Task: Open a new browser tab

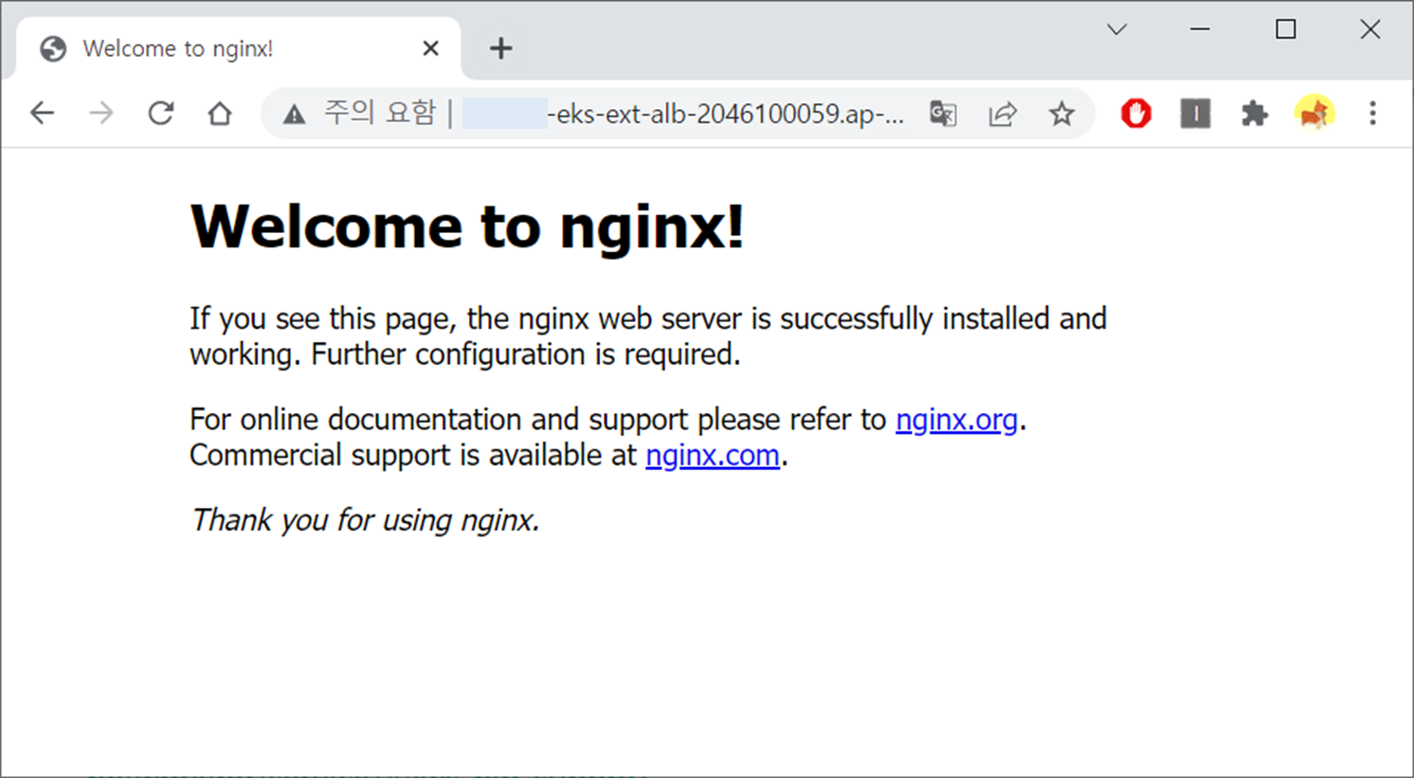Action: coord(501,48)
